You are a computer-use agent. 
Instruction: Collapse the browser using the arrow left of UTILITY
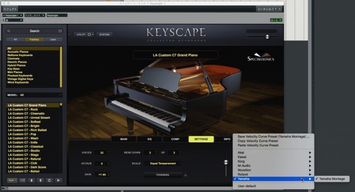69,35
